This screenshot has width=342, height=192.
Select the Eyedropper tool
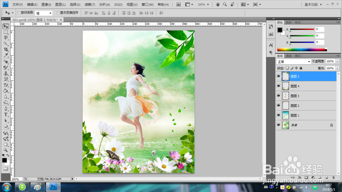point(6,55)
